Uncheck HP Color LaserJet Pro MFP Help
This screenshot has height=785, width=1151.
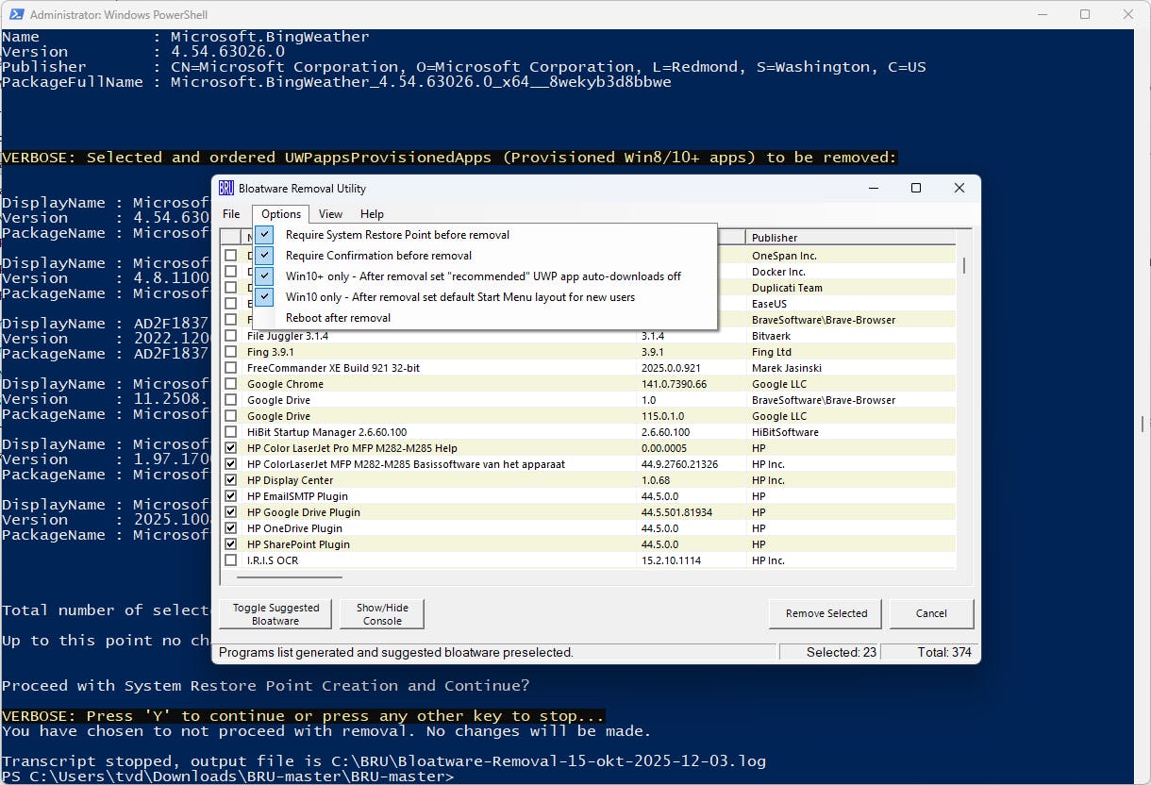tap(231, 448)
